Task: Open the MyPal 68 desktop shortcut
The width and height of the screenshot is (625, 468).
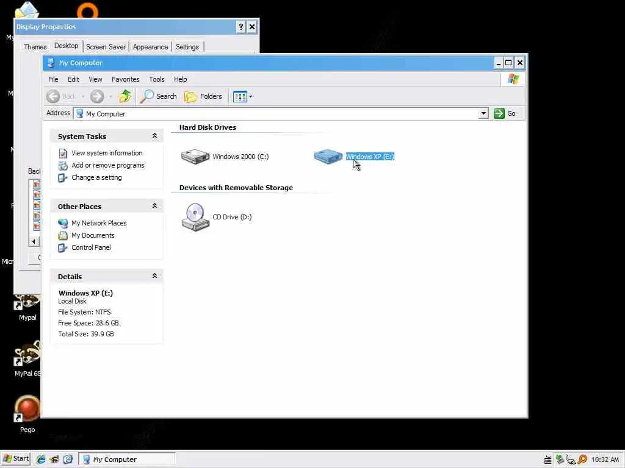Action: coord(27,358)
